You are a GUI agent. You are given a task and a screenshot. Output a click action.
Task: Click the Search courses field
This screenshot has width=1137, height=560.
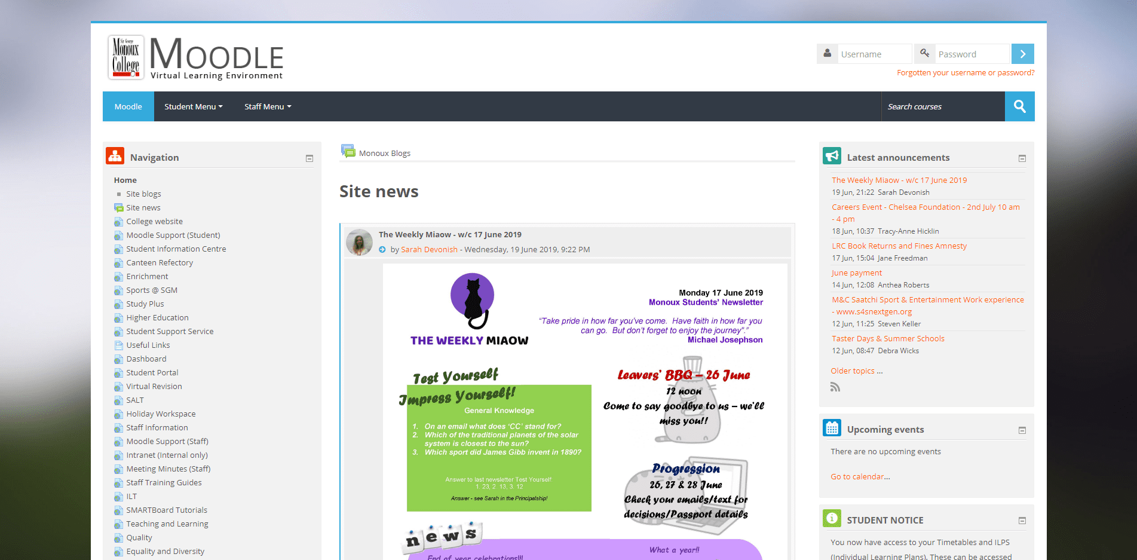[x=943, y=106]
